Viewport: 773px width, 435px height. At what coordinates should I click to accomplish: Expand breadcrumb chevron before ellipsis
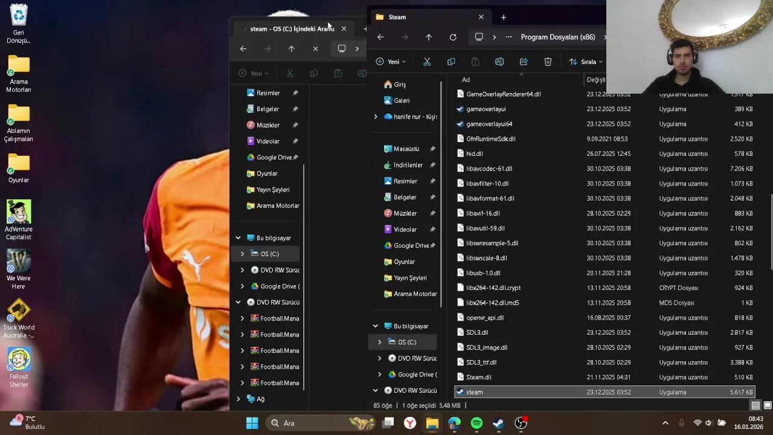pyautogui.click(x=494, y=37)
